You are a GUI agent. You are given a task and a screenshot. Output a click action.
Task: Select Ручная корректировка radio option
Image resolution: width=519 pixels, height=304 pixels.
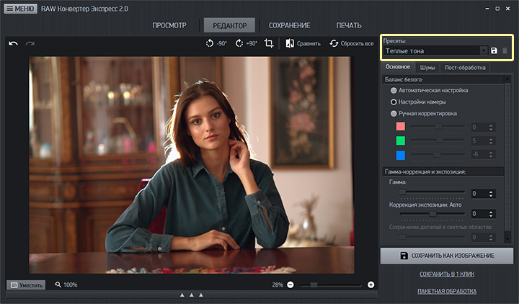click(394, 114)
